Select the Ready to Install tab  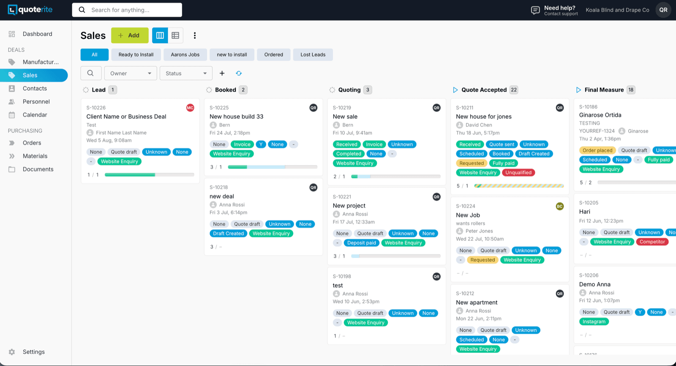coord(136,55)
